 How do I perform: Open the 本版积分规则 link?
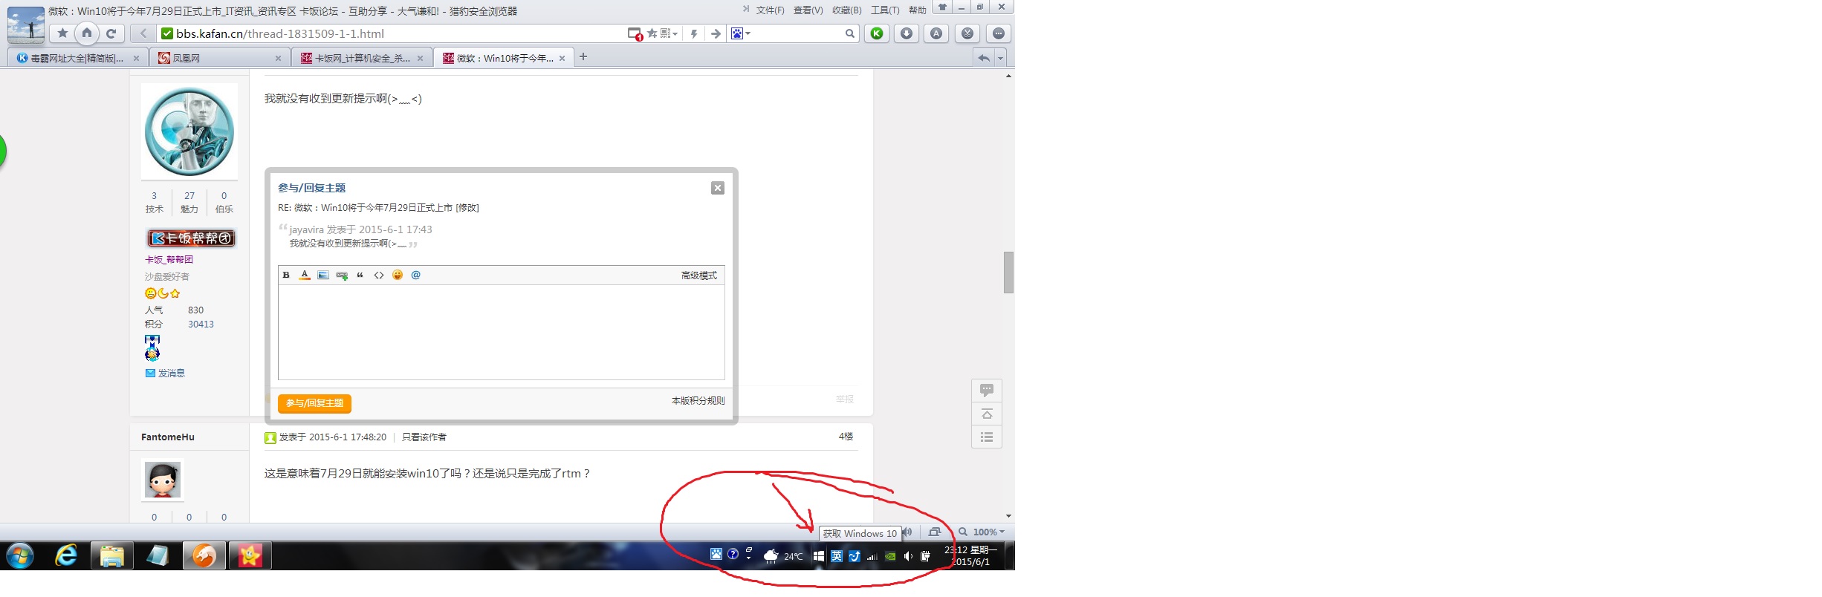[x=698, y=400]
